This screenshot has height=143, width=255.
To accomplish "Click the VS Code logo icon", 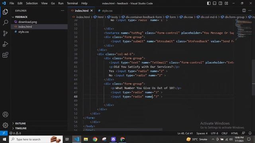I will (x=4, y=3).
